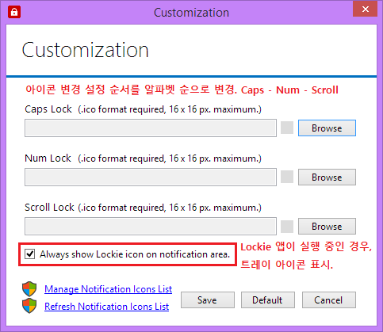The height and width of the screenshot is (332, 383).
Task: Browse for a Num Lock icon file
Action: [x=327, y=177]
